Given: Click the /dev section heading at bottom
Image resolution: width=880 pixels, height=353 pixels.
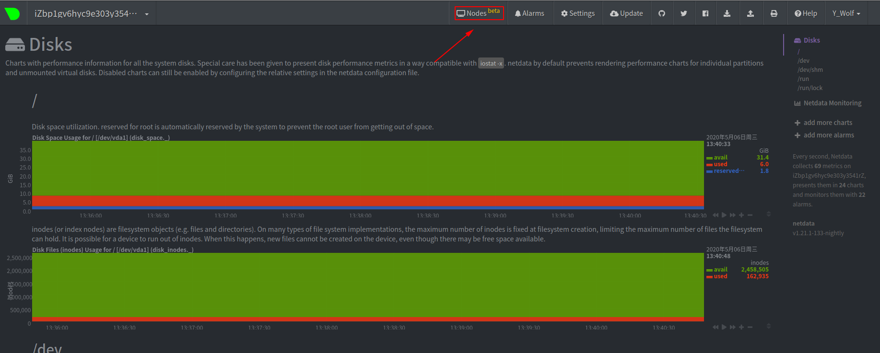Looking at the screenshot, I should [x=47, y=348].
